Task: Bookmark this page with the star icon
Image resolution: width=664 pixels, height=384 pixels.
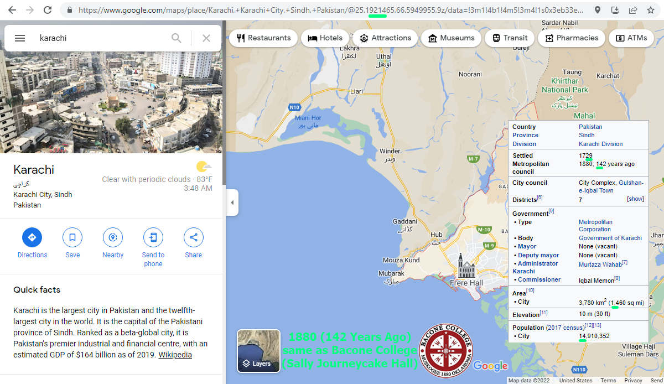Action: tap(651, 10)
